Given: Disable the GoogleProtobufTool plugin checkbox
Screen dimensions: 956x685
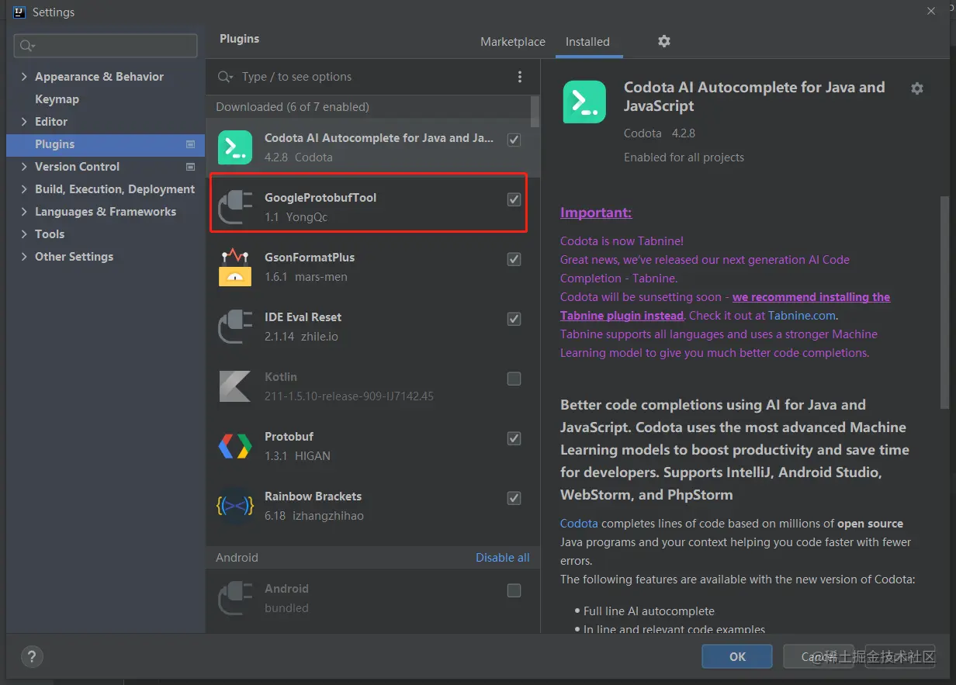Looking at the screenshot, I should tap(514, 199).
